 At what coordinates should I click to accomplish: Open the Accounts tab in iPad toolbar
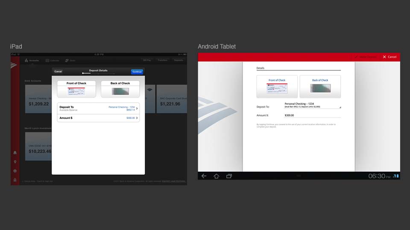[32, 60]
